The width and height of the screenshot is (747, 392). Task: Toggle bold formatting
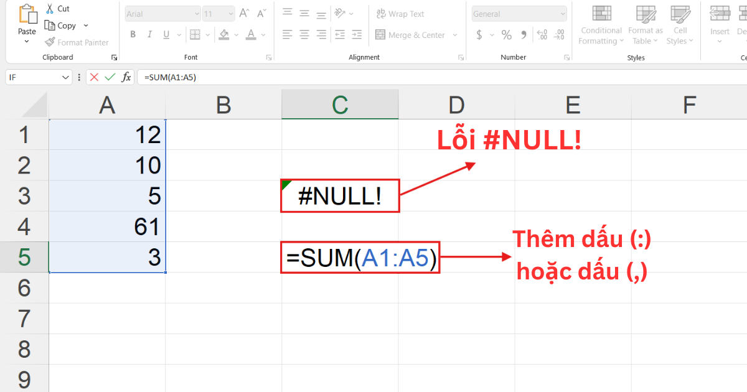point(133,34)
